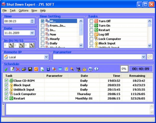Enable the Lock Computer task checkbox

91,39
